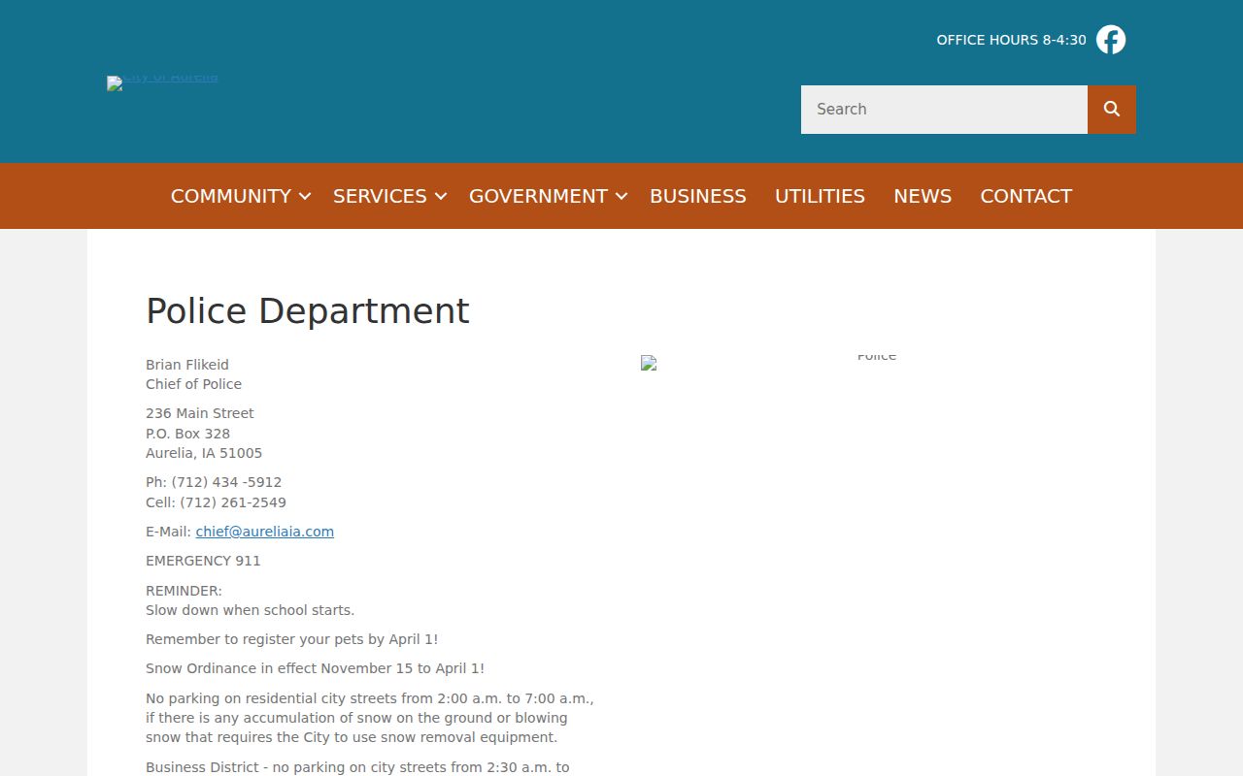Viewport: 1243px width, 776px height.
Task: Click the register your pets reminder
Action: 292,639
